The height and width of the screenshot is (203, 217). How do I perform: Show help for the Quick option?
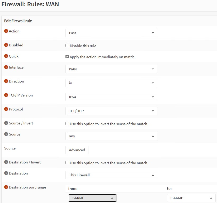pyautogui.click(x=6, y=56)
